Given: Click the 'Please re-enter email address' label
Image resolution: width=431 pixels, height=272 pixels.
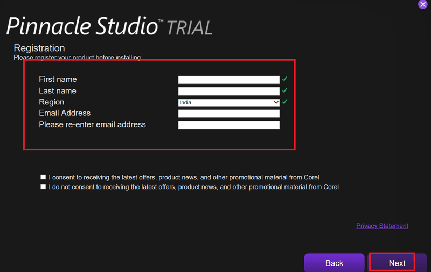Looking at the screenshot, I should point(92,124).
